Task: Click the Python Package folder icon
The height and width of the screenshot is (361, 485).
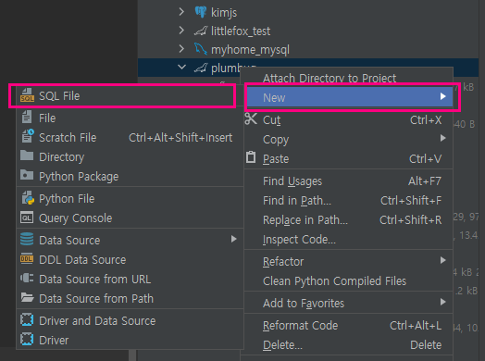Action: click(27, 175)
